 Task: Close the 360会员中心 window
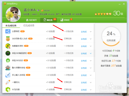[124, 4]
